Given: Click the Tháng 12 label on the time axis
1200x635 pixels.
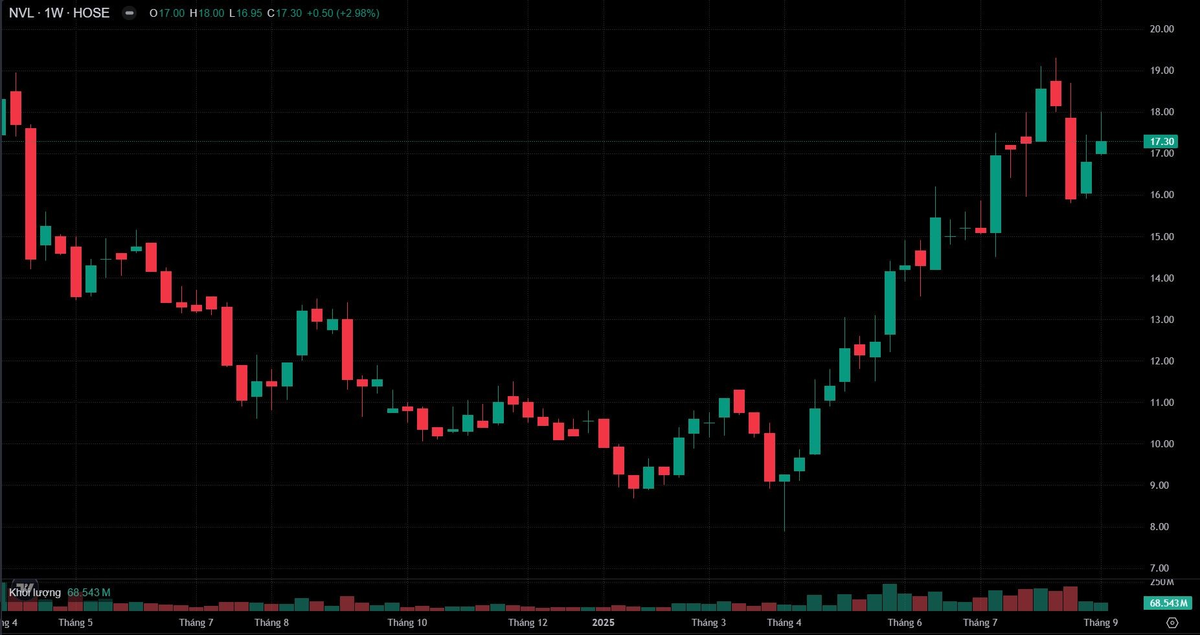Looking at the screenshot, I should (x=527, y=623).
